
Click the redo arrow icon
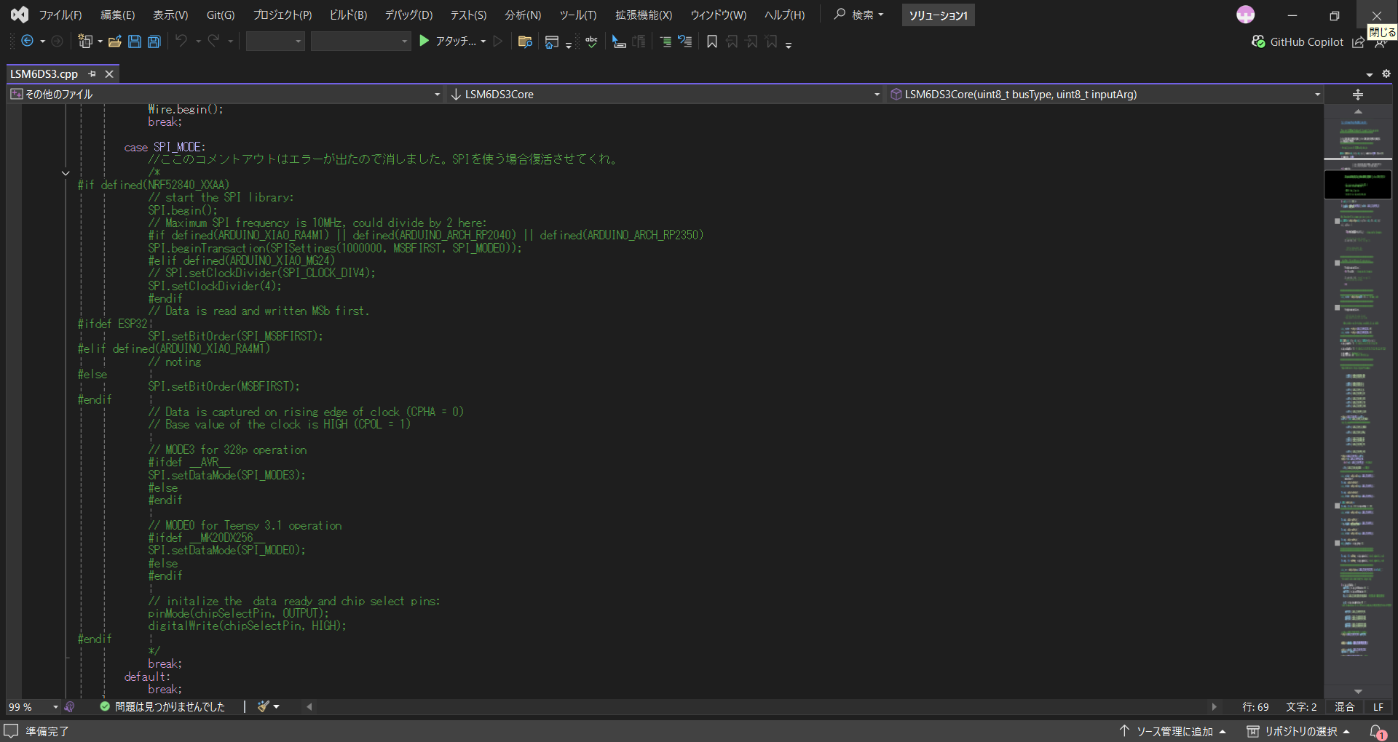(x=213, y=41)
